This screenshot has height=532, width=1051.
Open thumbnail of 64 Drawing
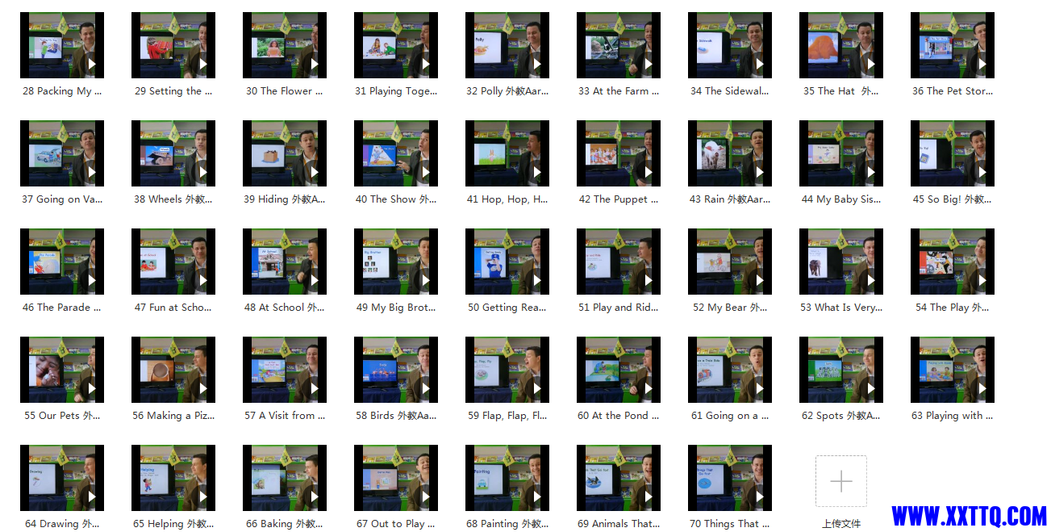coord(62,478)
